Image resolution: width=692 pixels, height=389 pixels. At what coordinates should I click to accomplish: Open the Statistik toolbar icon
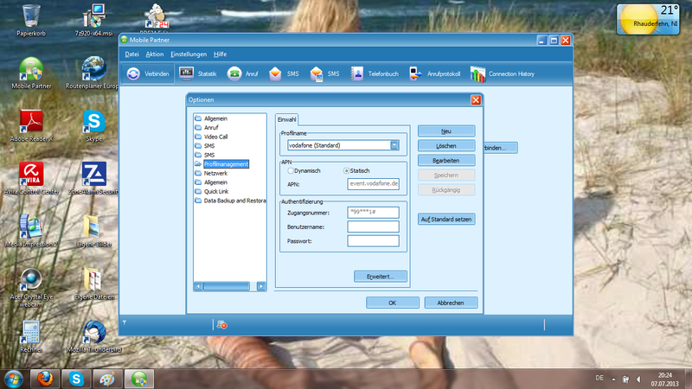click(x=186, y=74)
